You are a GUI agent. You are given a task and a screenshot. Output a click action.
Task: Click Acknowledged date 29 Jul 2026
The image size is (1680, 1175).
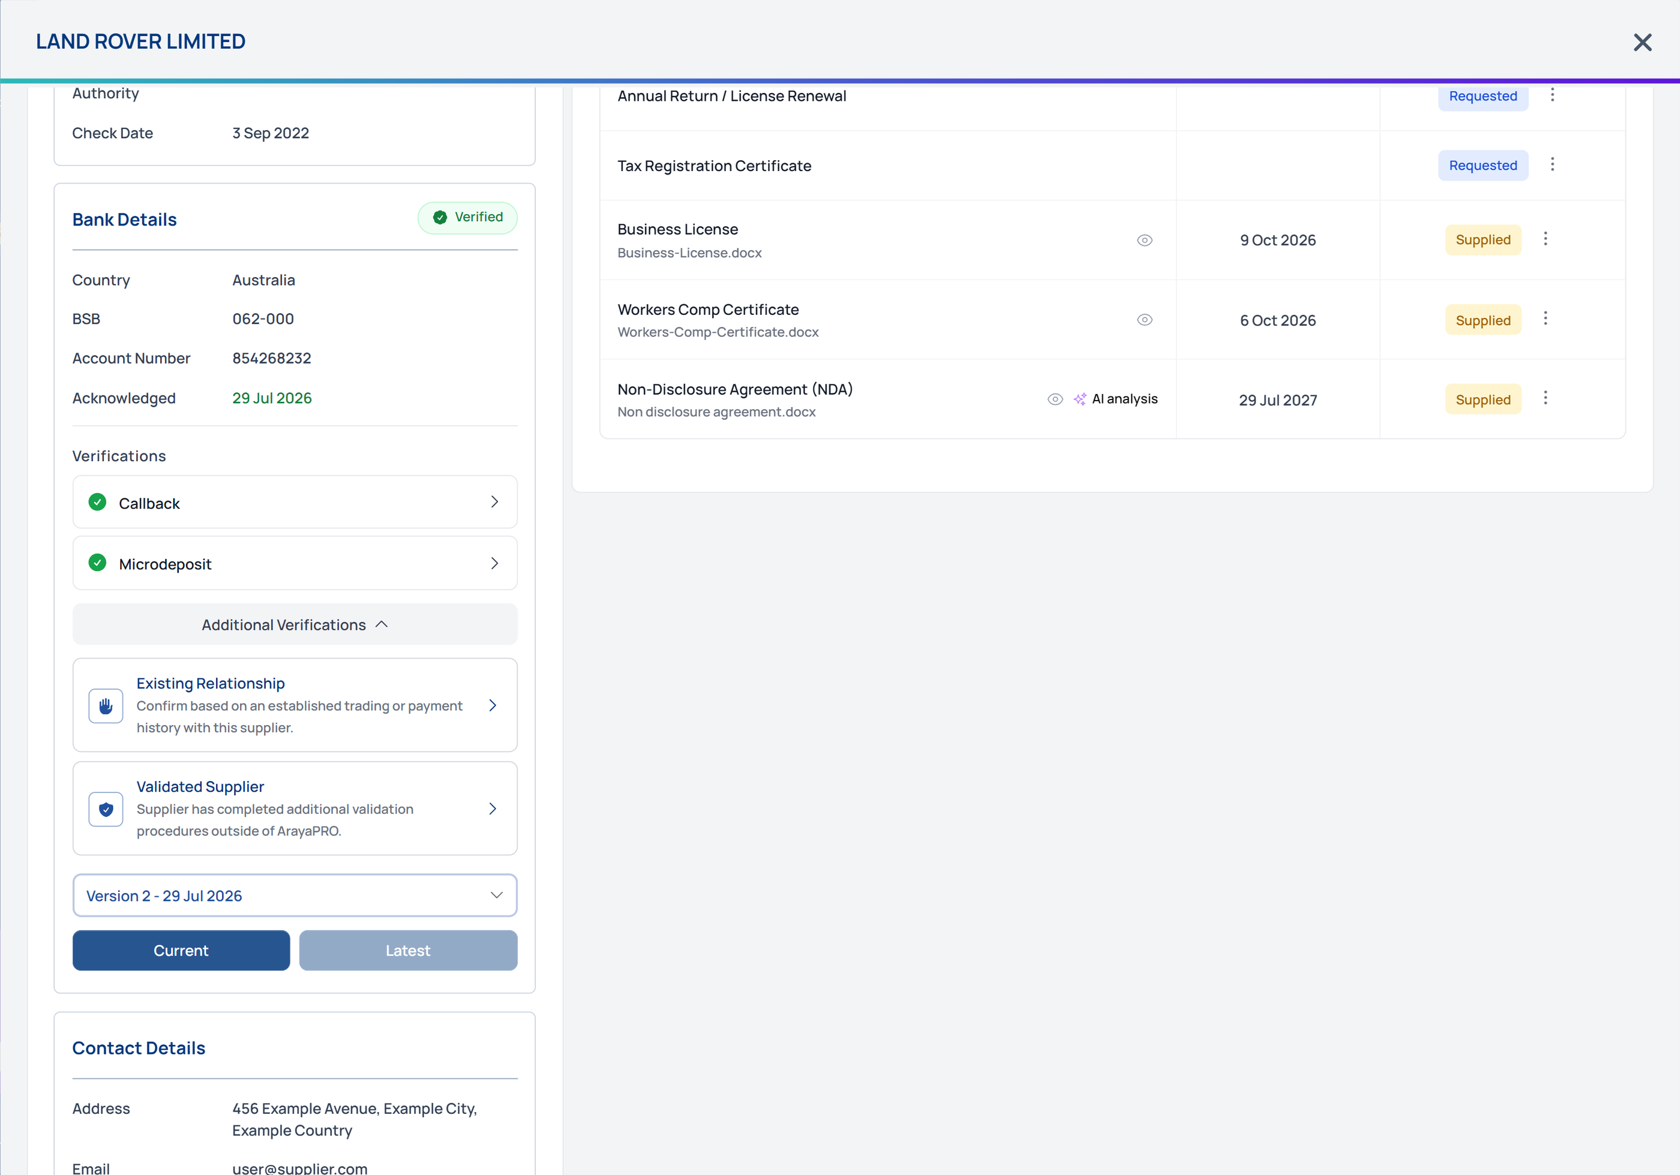coord(272,398)
